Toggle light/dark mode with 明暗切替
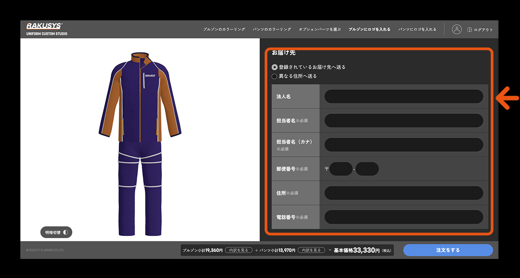 pos(56,232)
